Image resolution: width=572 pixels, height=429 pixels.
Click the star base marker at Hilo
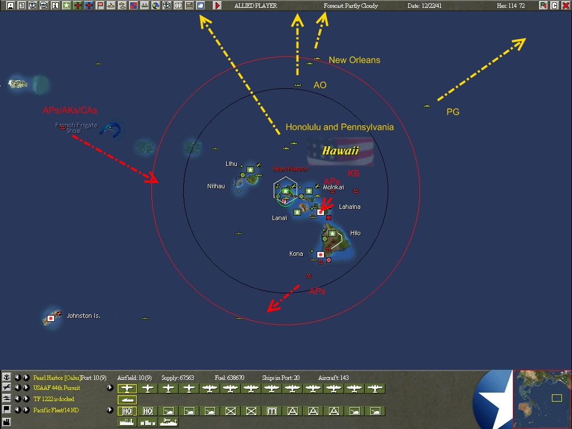coord(332,233)
